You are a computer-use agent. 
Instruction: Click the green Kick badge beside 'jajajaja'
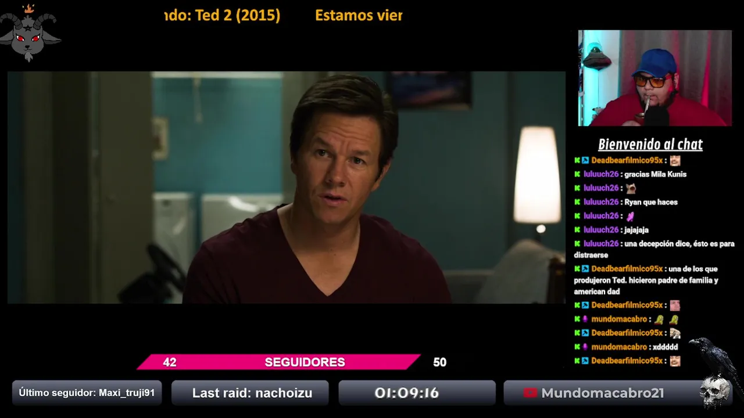point(577,230)
